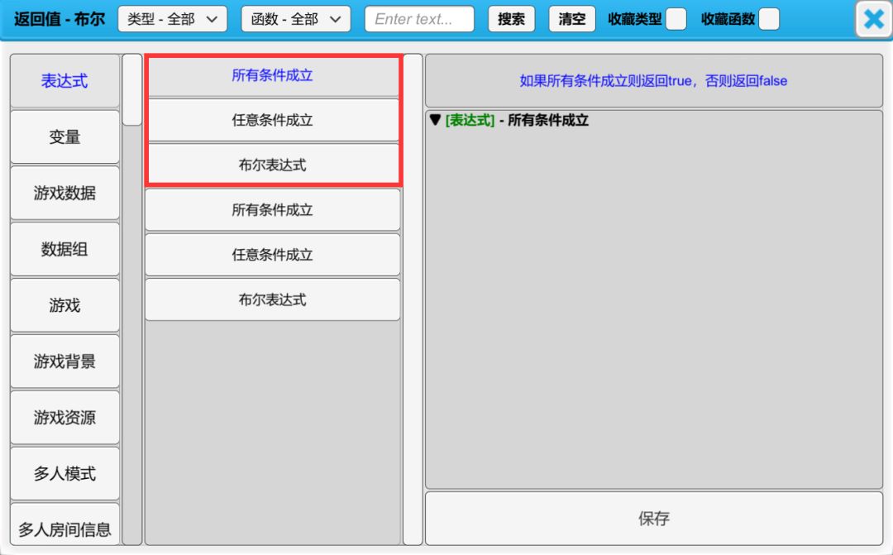
Task: Click the Enter text search field
Action: tap(419, 19)
